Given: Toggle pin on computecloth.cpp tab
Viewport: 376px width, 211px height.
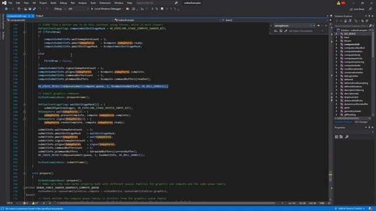Looking at the screenshot, I should pyautogui.click(x=29, y=16).
